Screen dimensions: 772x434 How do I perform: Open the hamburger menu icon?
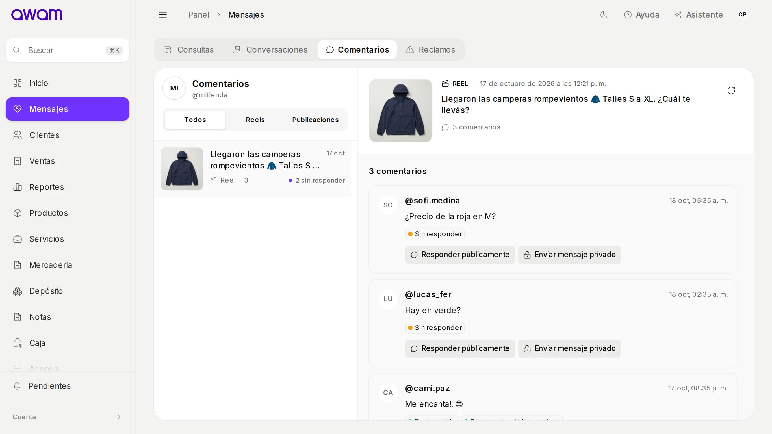tap(163, 15)
